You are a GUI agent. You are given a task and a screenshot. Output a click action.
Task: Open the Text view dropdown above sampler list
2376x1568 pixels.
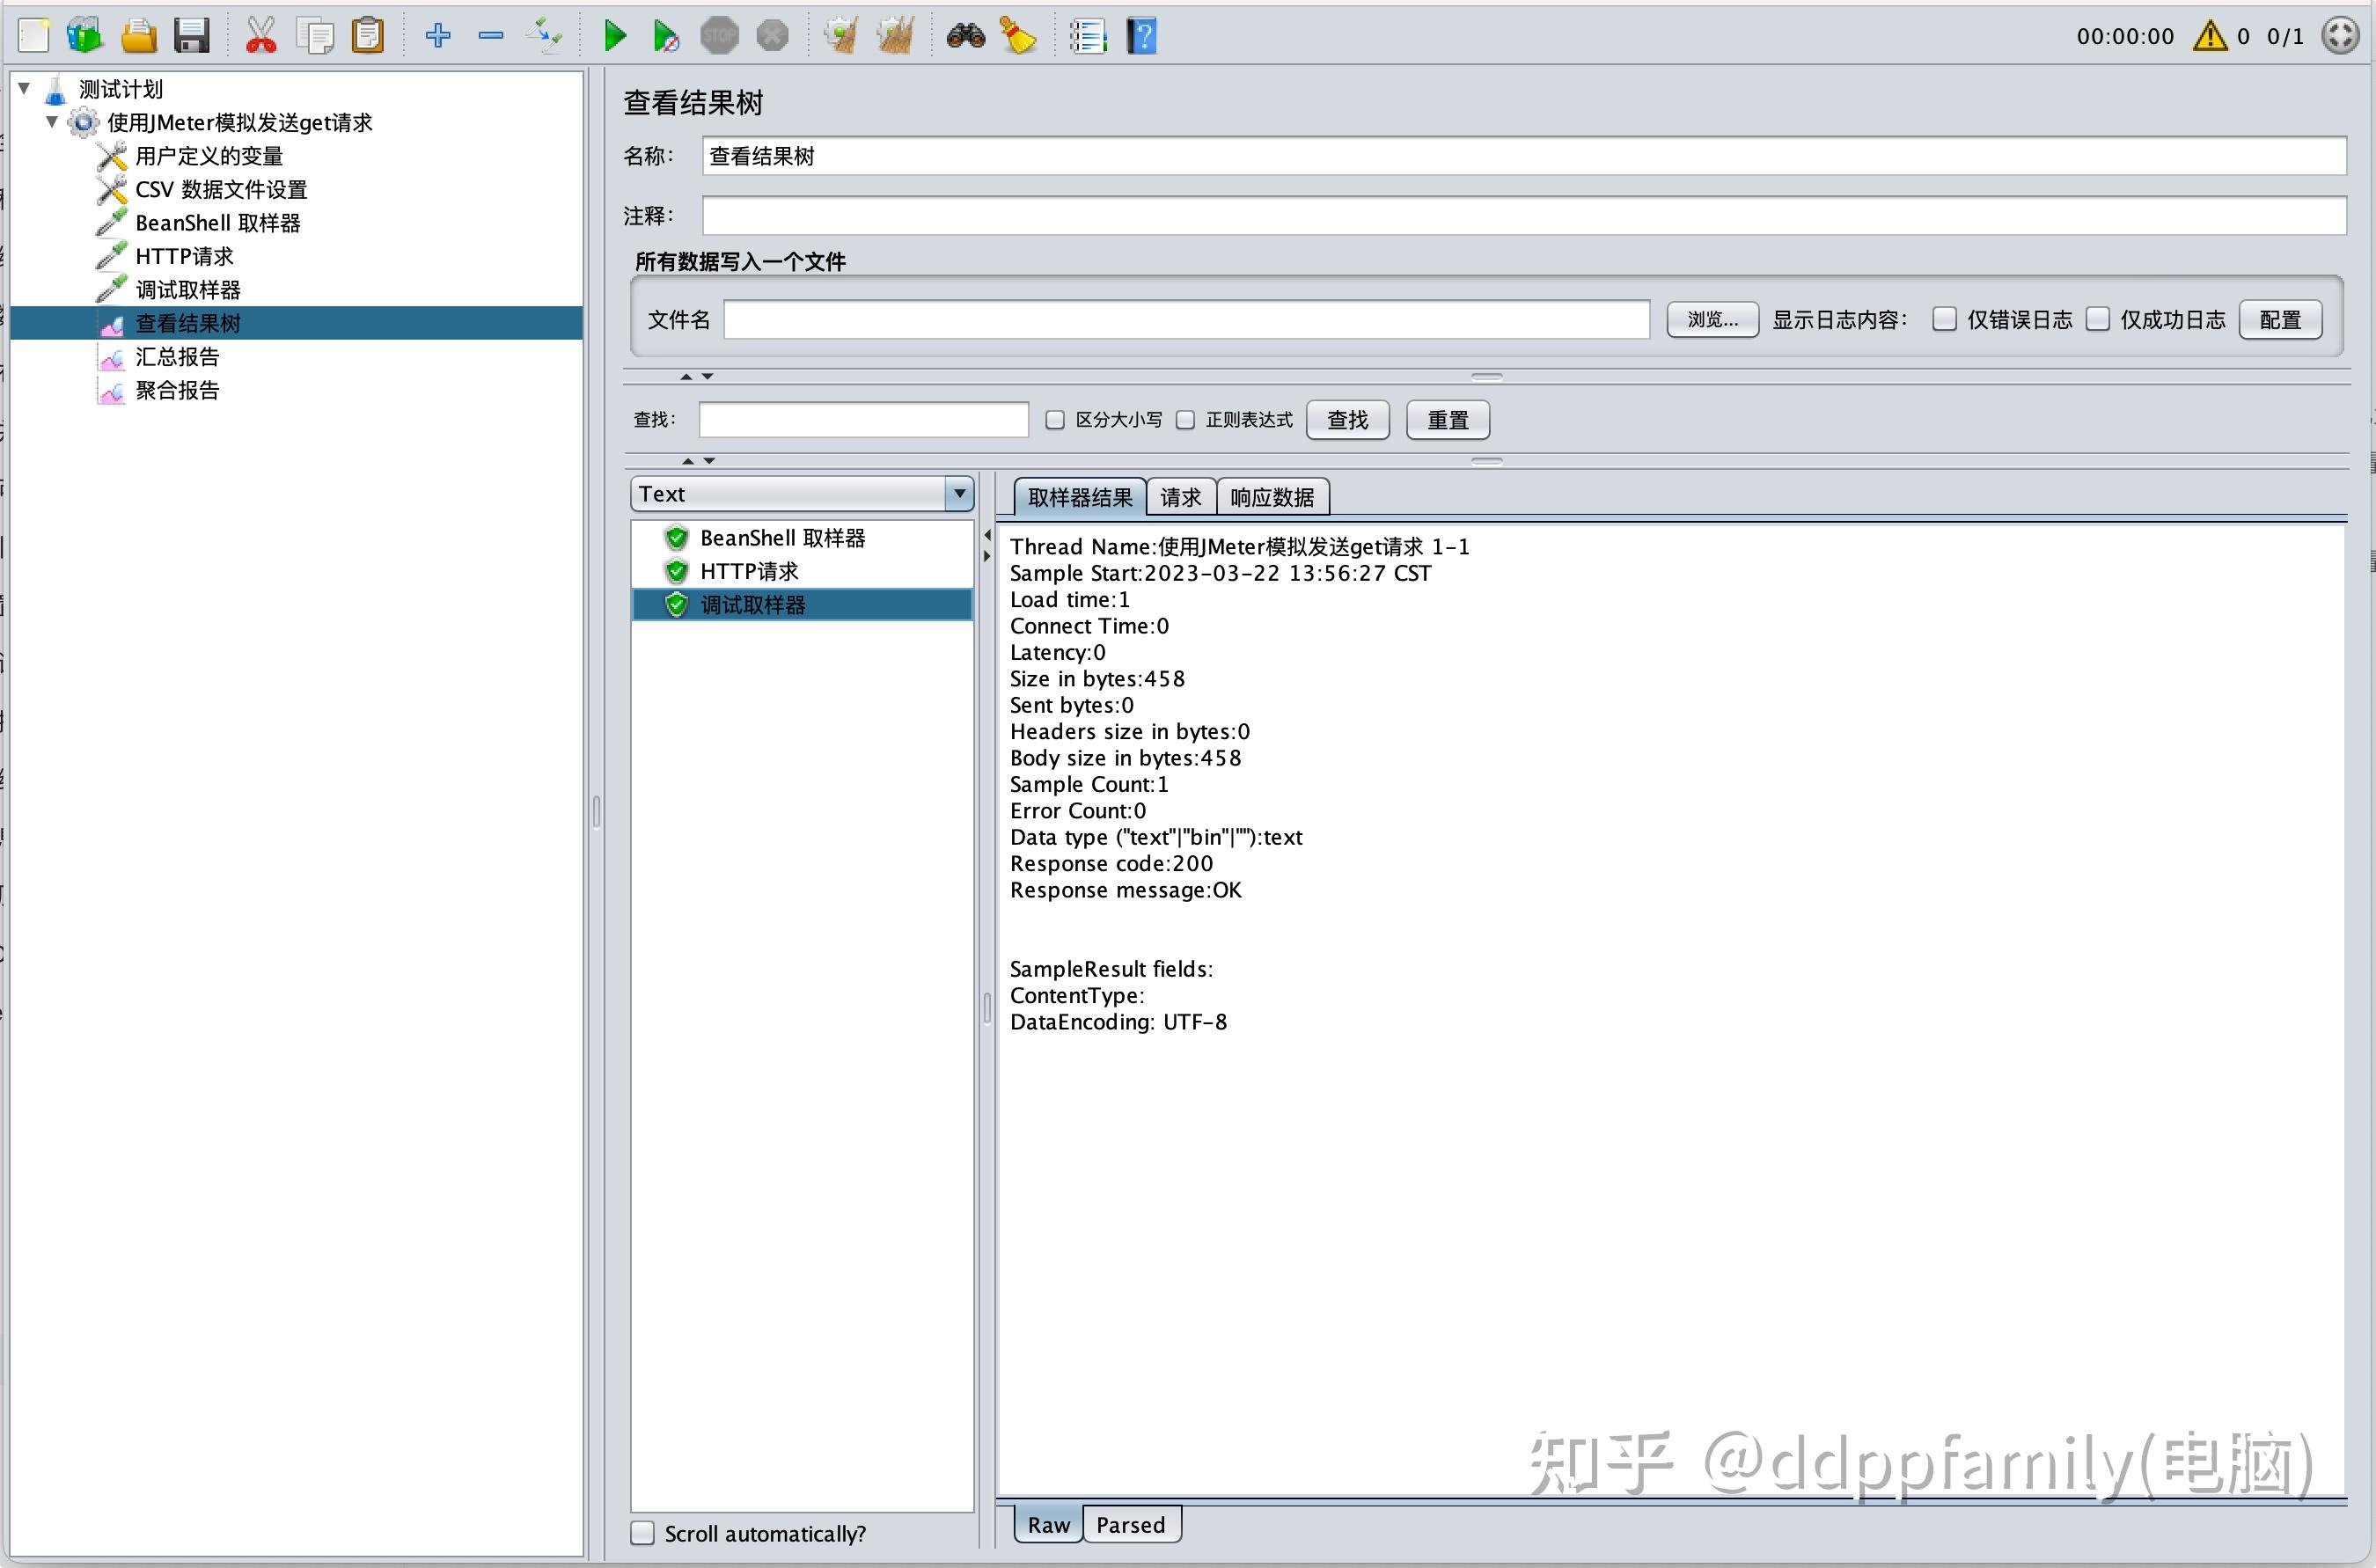coord(958,493)
